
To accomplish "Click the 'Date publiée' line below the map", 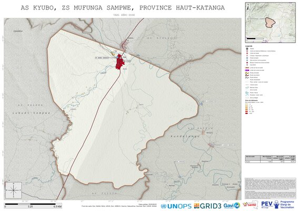I will coord(148,204).
